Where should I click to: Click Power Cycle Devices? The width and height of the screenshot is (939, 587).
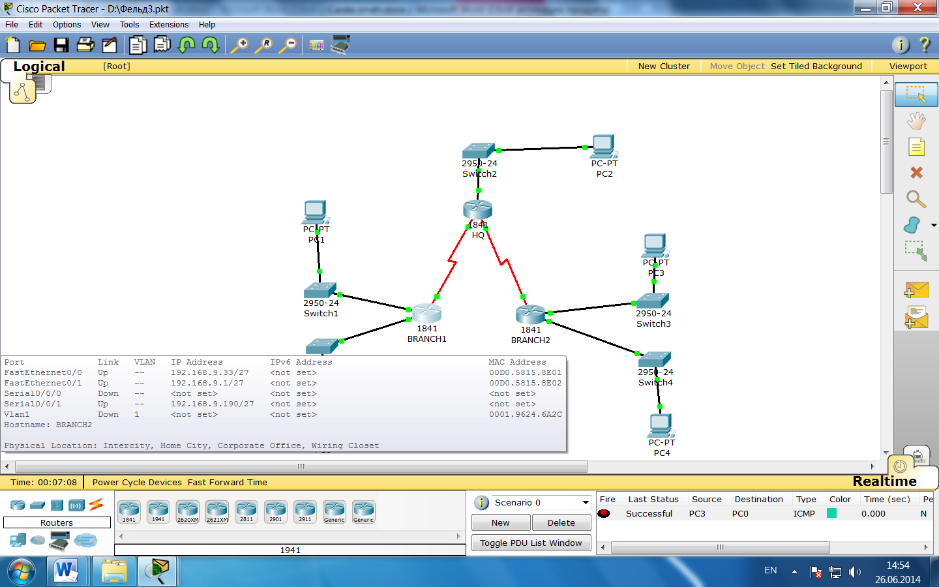[x=137, y=482]
